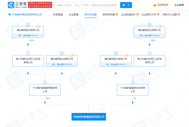Switch to the 关系图谱 tab
This screenshot has width=189, height=127.
point(58,14)
